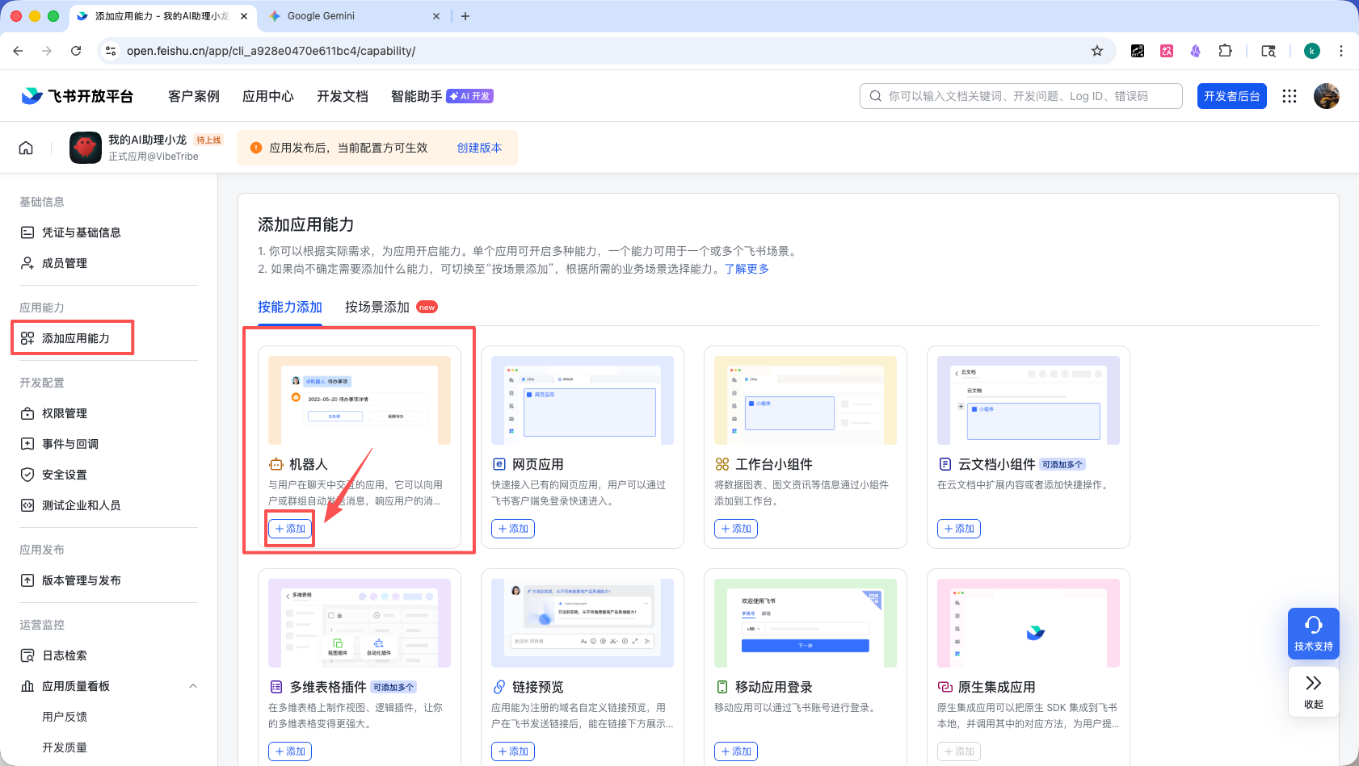Switch to the 按场景添加 tab
The image size is (1359, 766).
click(x=377, y=308)
